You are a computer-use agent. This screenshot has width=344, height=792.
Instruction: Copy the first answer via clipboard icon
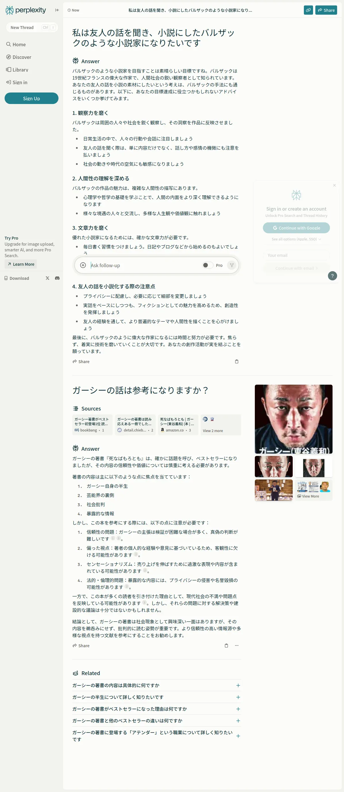(236, 362)
